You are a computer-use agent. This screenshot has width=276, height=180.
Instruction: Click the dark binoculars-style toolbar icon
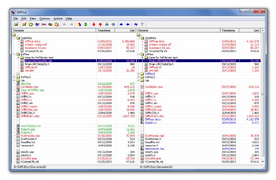click(x=50, y=24)
